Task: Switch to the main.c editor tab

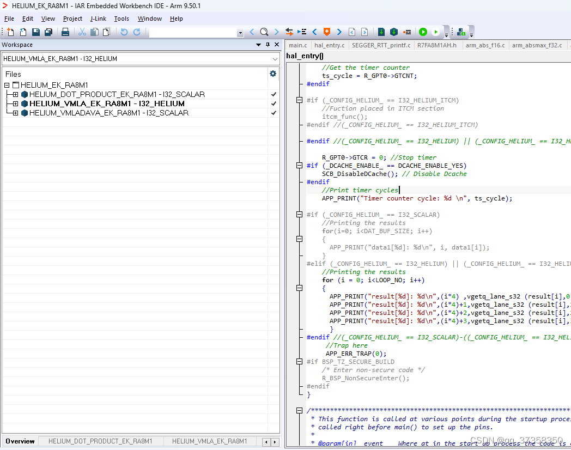Action: click(x=298, y=45)
